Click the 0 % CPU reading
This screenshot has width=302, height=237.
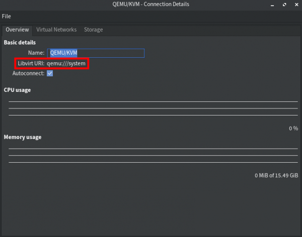pyautogui.click(x=293, y=129)
